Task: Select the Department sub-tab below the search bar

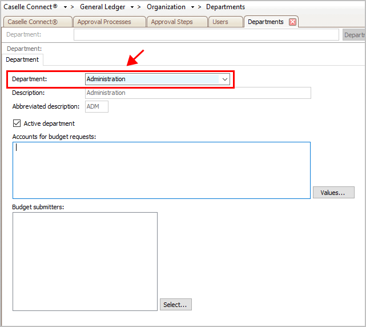Action: click(x=22, y=59)
